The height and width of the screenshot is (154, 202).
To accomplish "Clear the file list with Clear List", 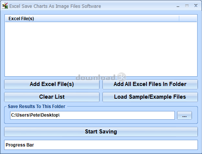I will [52, 97].
